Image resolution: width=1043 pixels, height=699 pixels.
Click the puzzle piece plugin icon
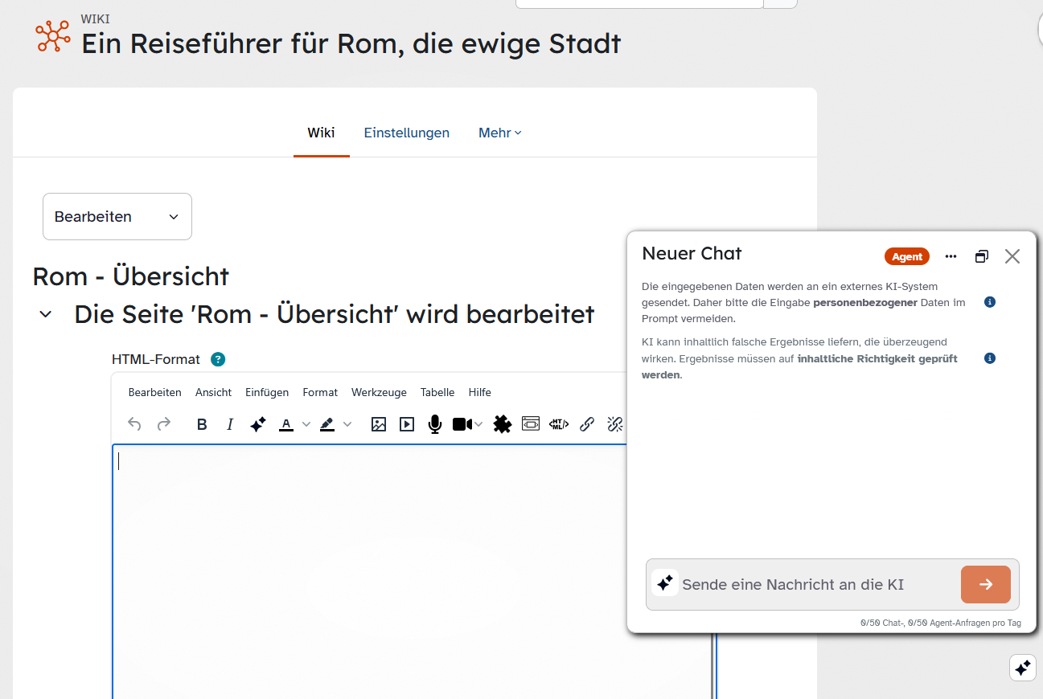[503, 424]
